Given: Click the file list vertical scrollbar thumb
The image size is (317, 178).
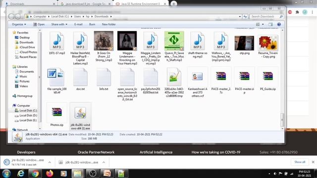Looking at the screenshot, I should pos(282,120).
